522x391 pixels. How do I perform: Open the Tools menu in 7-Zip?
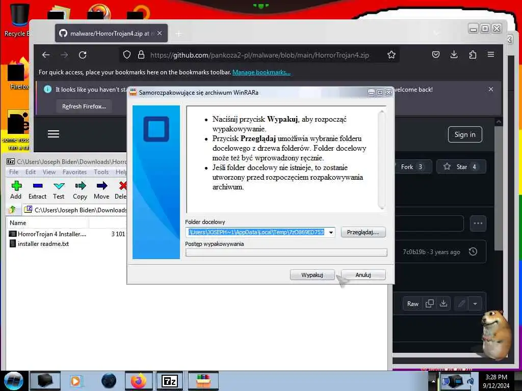101,172
